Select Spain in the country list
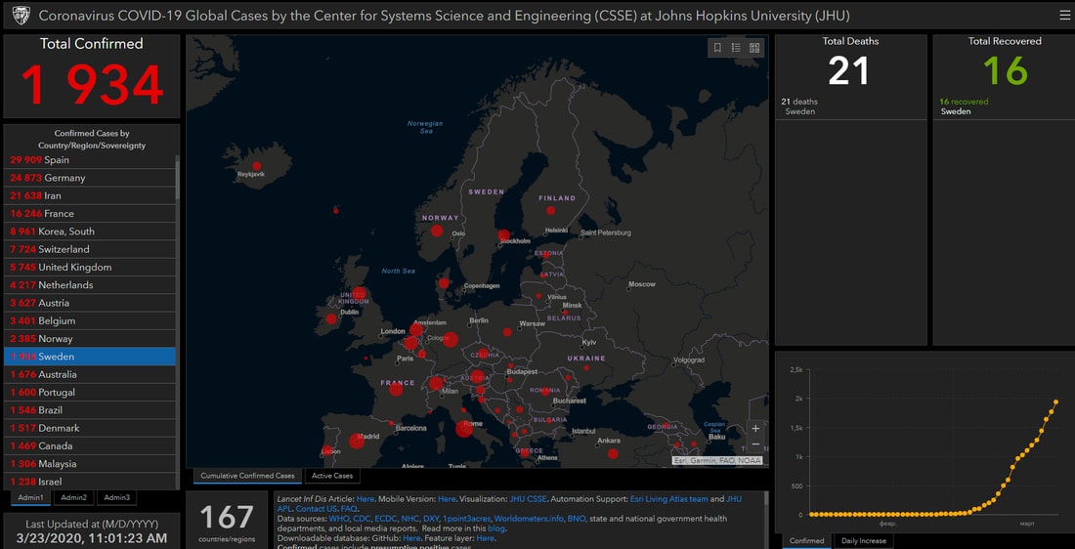This screenshot has height=549, width=1075. click(90, 160)
